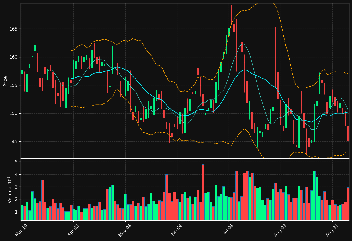This screenshot has width=352, height=241.
Task: Click the 160 price axis label
Action: 13,57
